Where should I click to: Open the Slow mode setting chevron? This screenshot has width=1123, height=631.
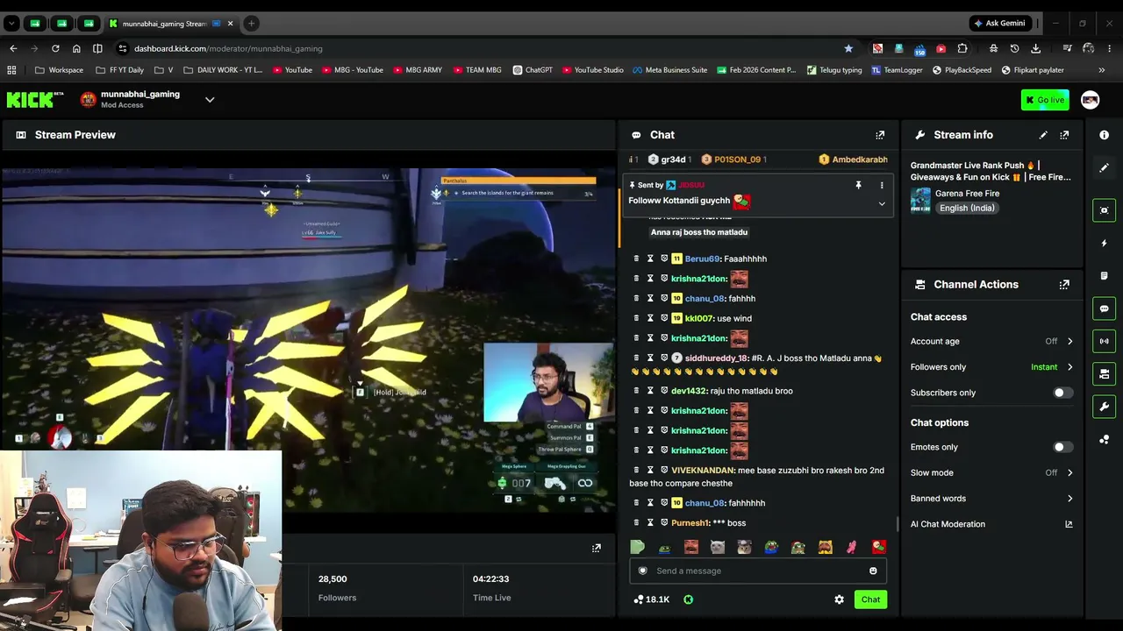1069,472
